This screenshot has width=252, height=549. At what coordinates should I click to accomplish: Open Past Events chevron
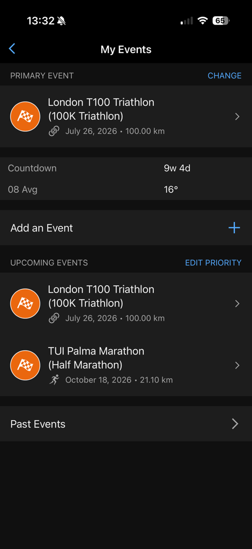pos(235,424)
